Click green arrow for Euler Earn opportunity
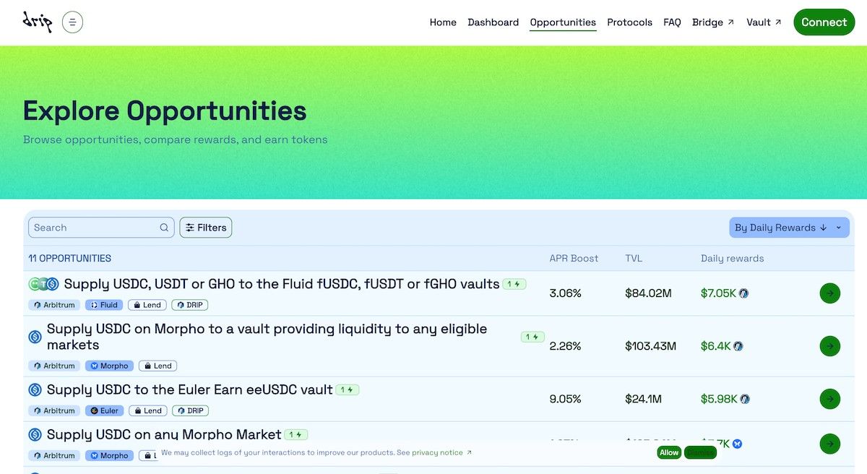Viewport: 867px width, 474px height. 829,399
